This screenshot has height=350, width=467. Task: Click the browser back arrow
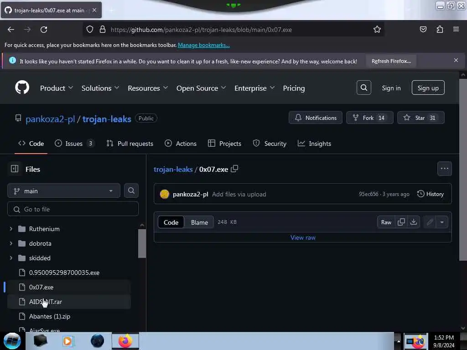(11, 30)
